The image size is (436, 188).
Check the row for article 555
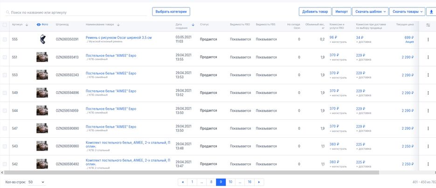tap(5, 40)
